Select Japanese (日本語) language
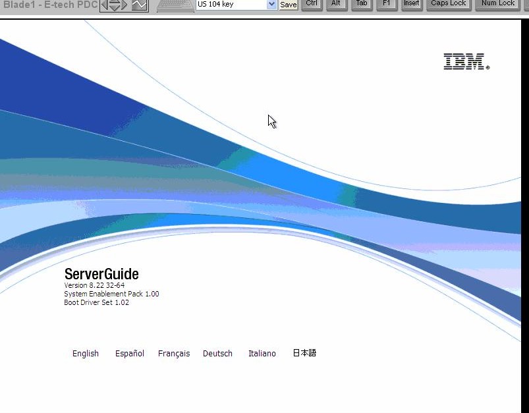This screenshot has height=413, width=529. 304,353
